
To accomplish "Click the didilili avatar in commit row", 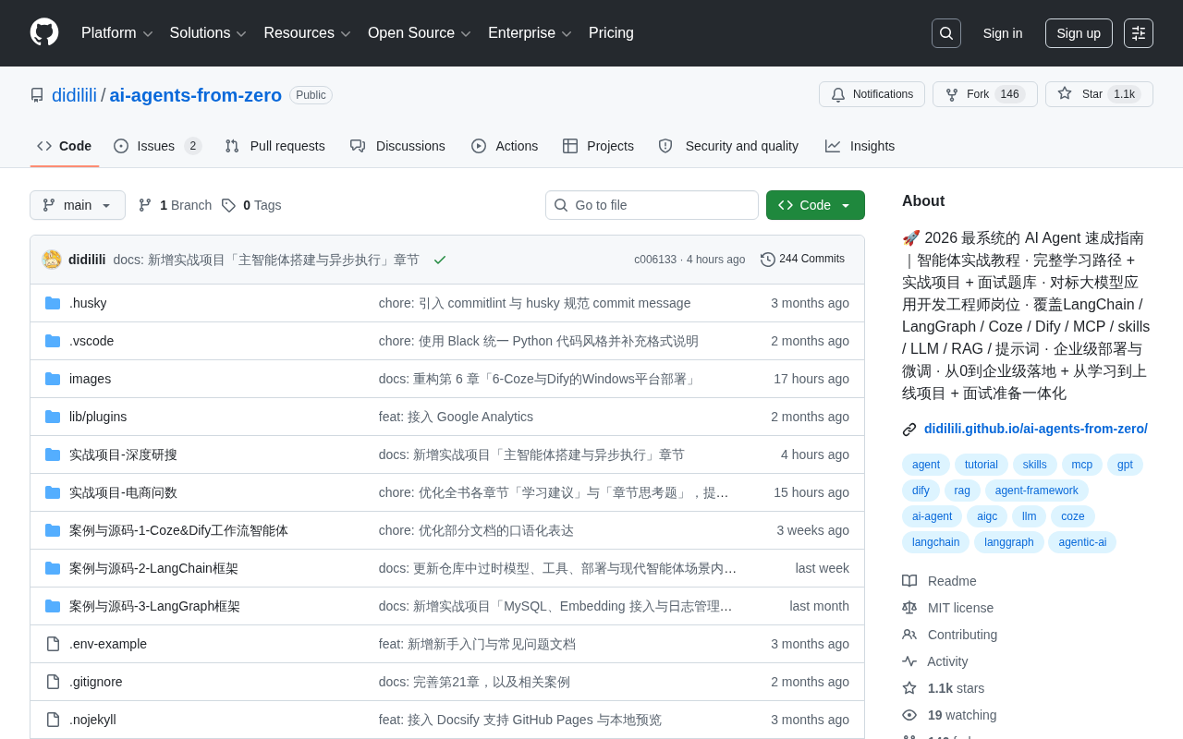I will click(52, 260).
